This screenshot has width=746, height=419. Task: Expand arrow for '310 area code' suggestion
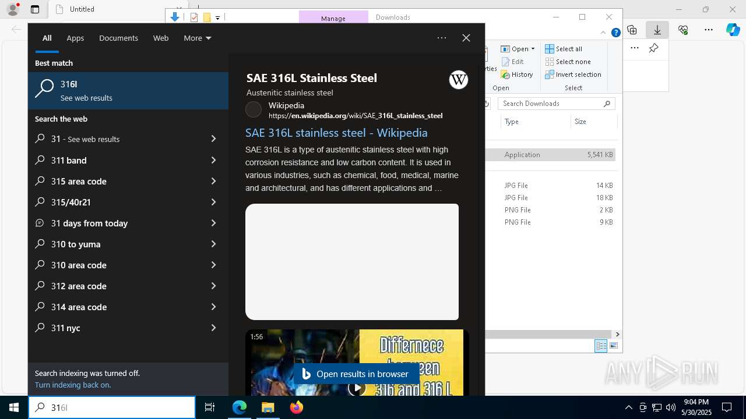click(x=213, y=265)
